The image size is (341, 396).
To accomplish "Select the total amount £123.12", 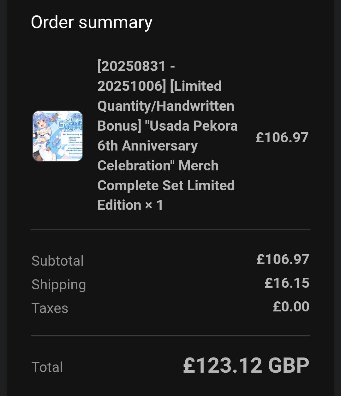I will (x=223, y=365).
